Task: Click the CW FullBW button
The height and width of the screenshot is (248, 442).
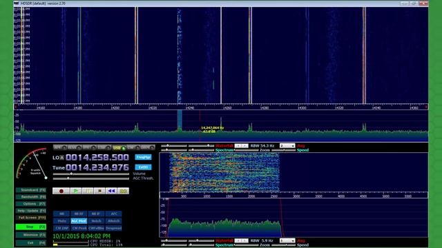Action: [x=96, y=228]
